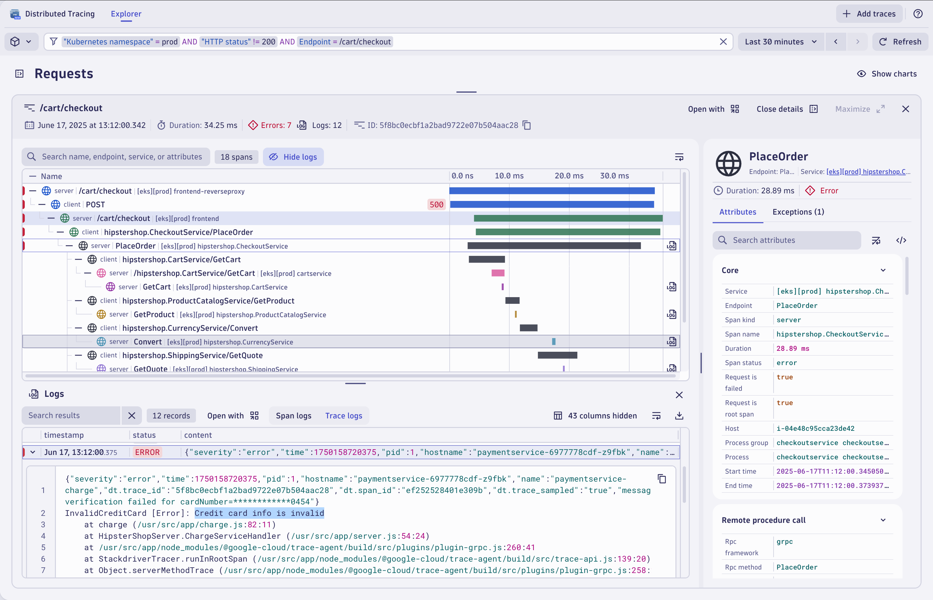Switch to the Exceptions tab
The height and width of the screenshot is (600, 933).
(798, 211)
